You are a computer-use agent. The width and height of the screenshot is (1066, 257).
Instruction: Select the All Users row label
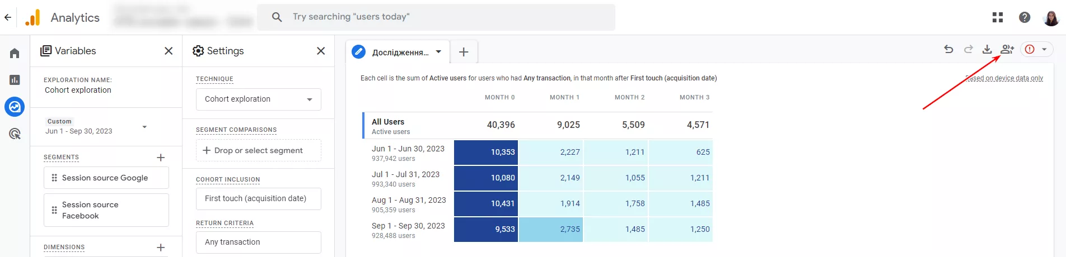(388, 122)
